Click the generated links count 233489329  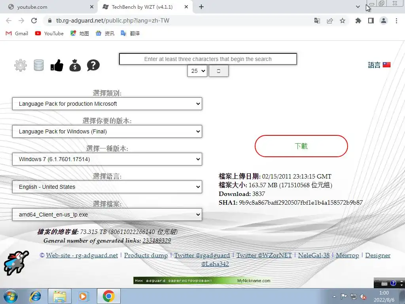(157, 241)
